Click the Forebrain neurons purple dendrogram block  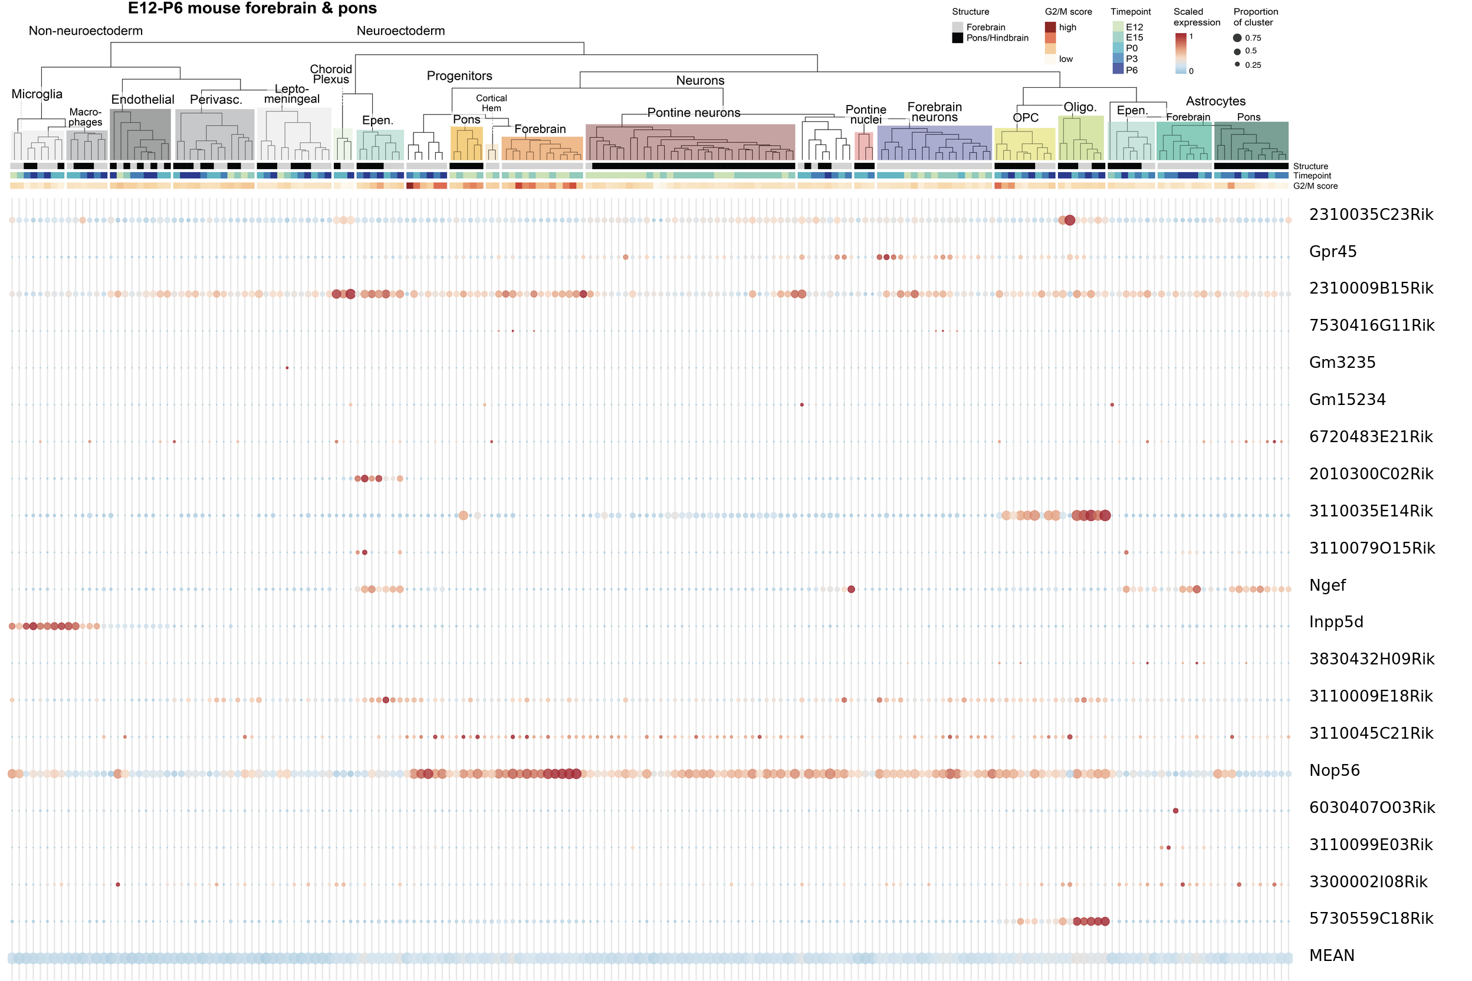click(x=934, y=143)
